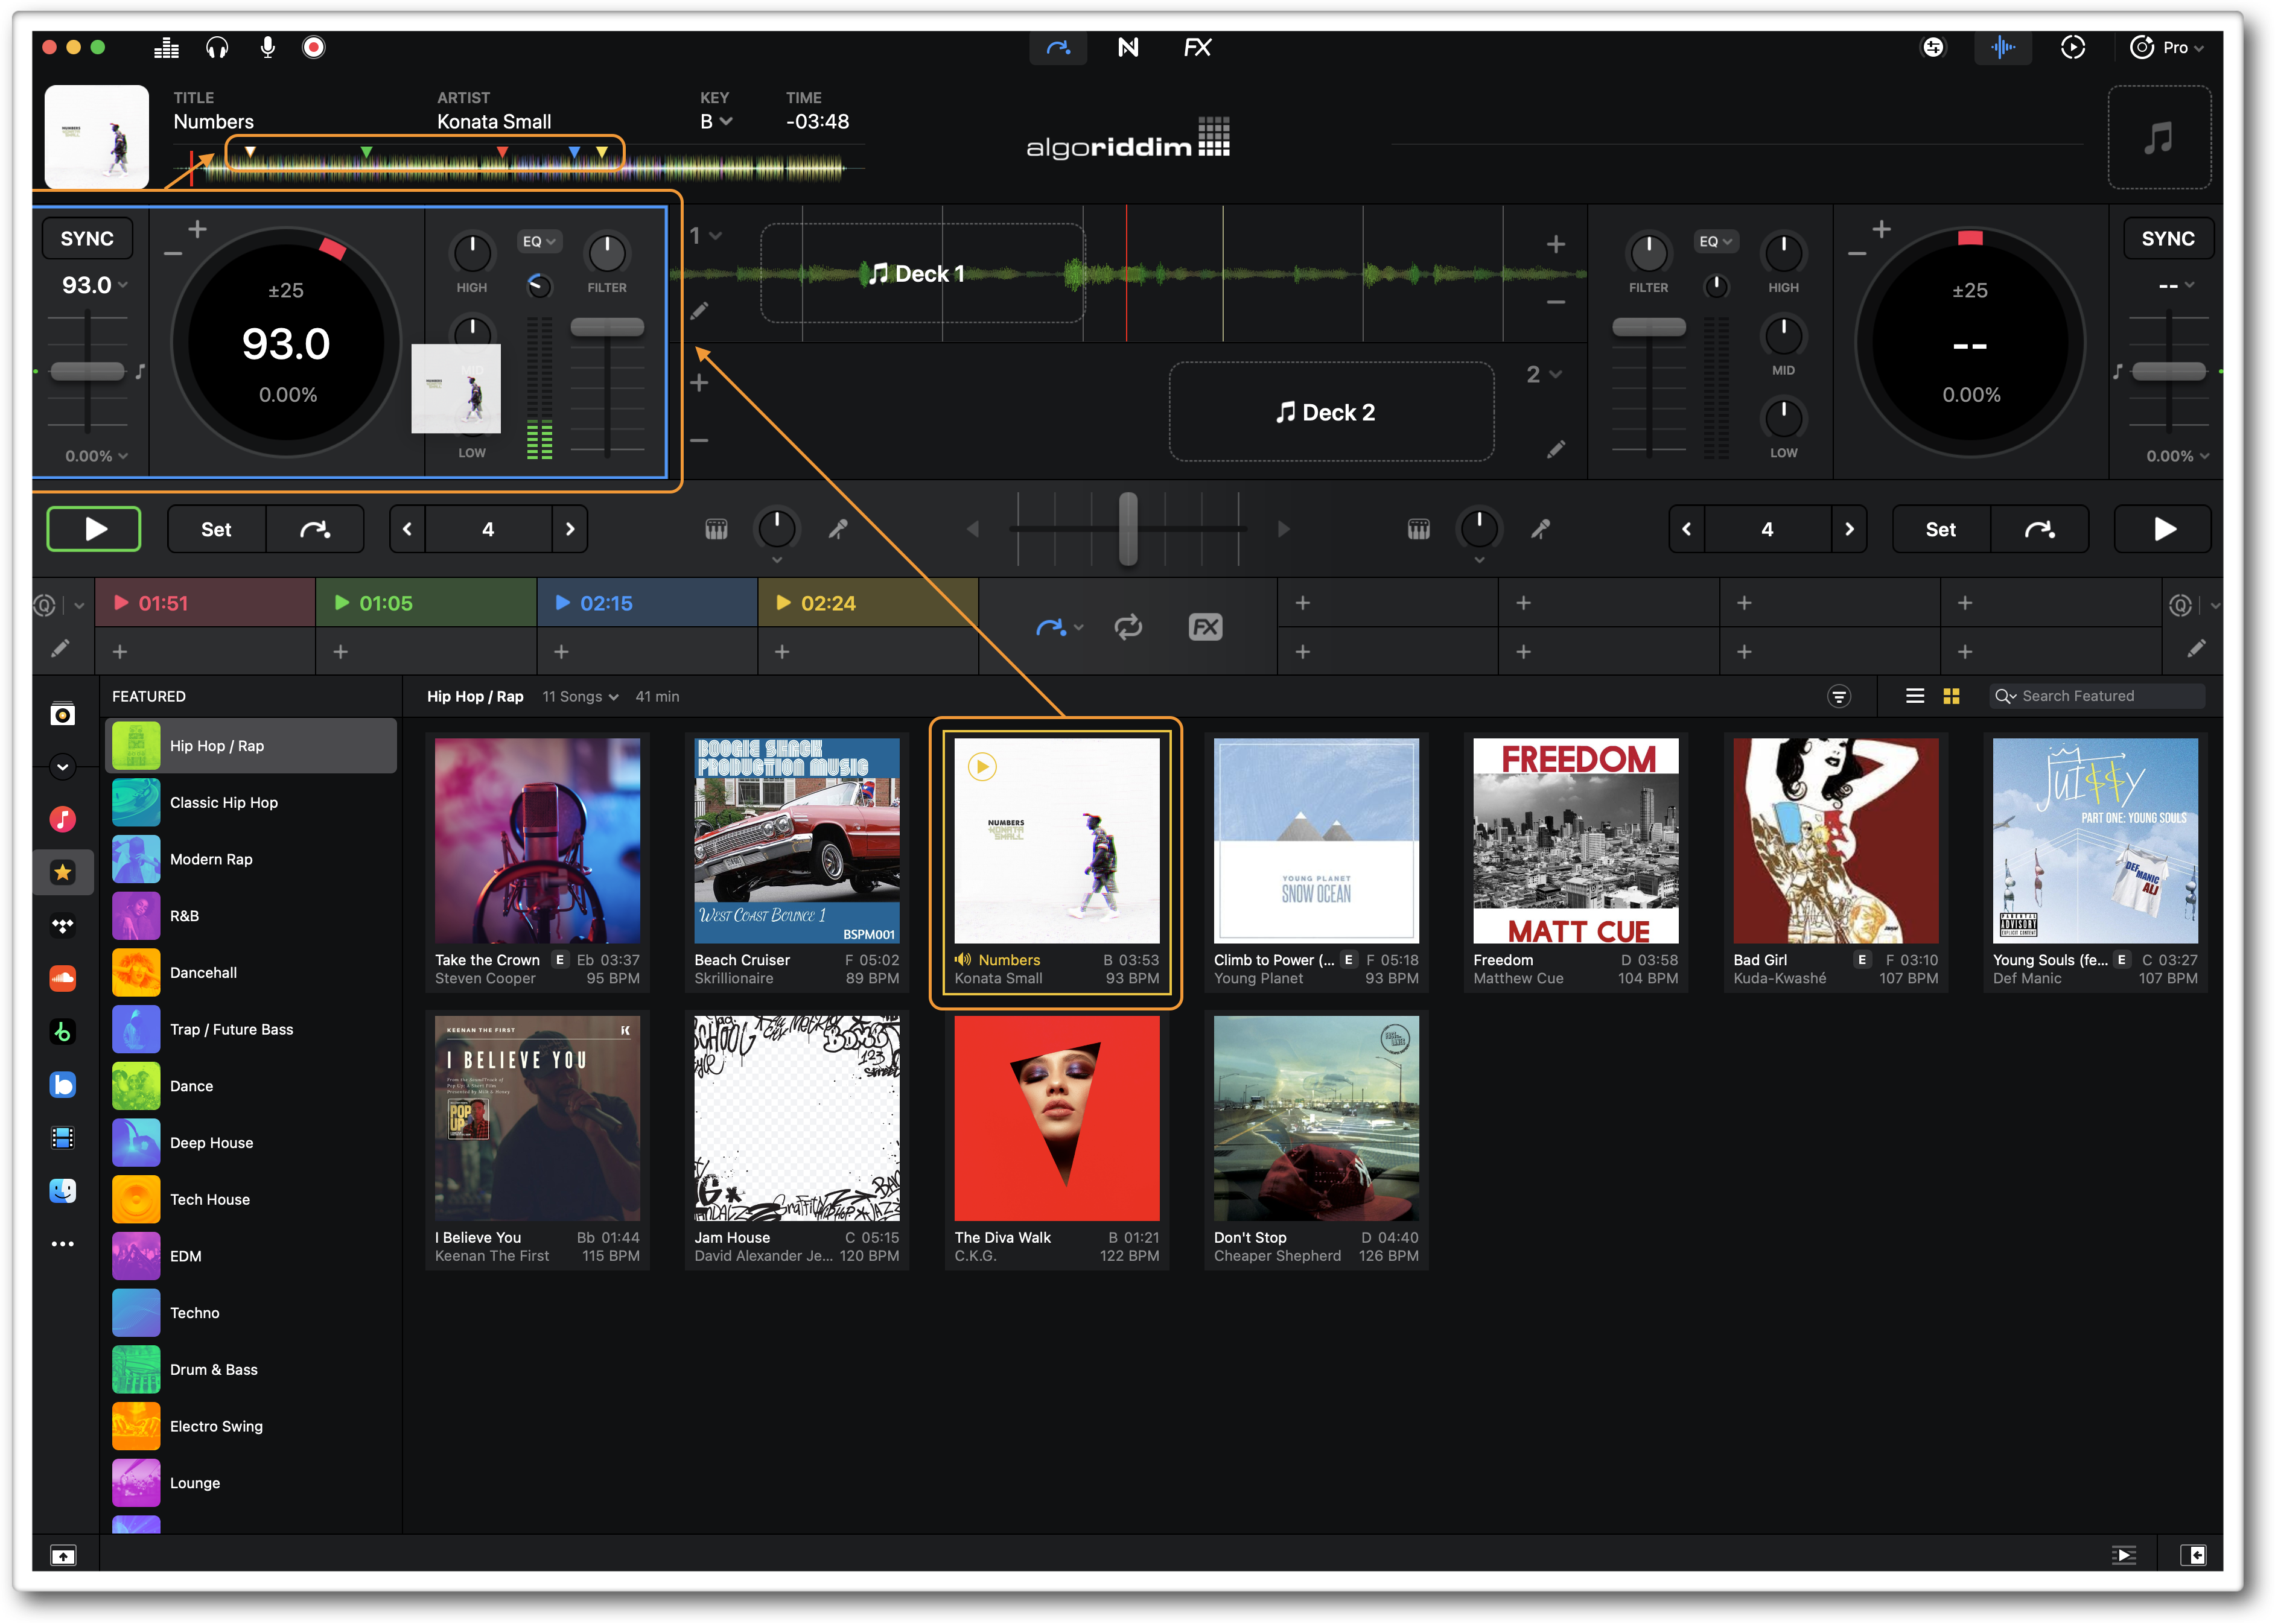Screen dimensions: 2275x1624
Task: Play the left deck
Action: [x=94, y=529]
